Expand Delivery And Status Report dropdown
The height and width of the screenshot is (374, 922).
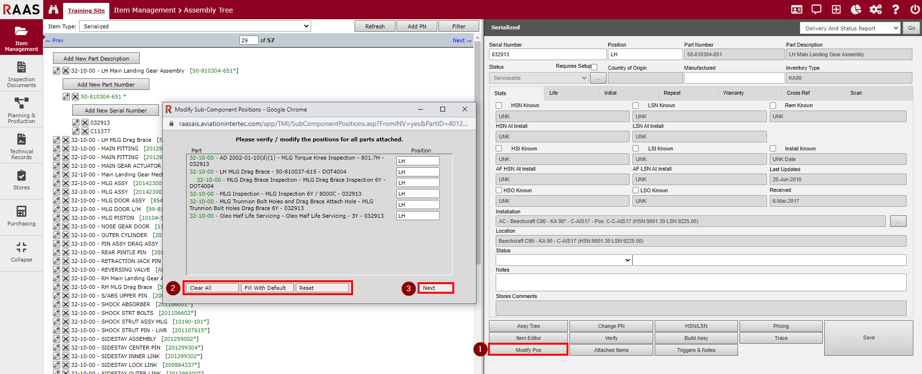[850, 28]
